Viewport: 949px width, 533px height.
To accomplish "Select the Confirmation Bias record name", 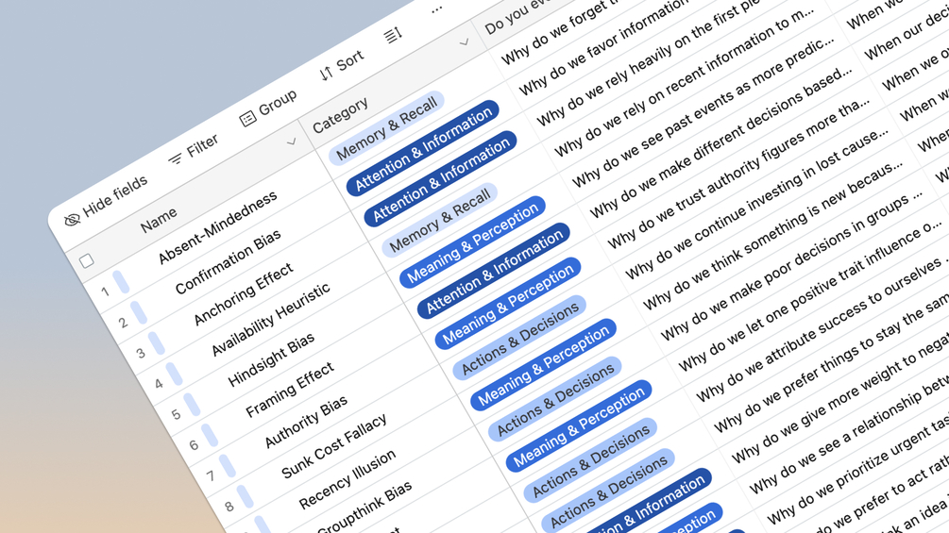I will pyautogui.click(x=229, y=261).
